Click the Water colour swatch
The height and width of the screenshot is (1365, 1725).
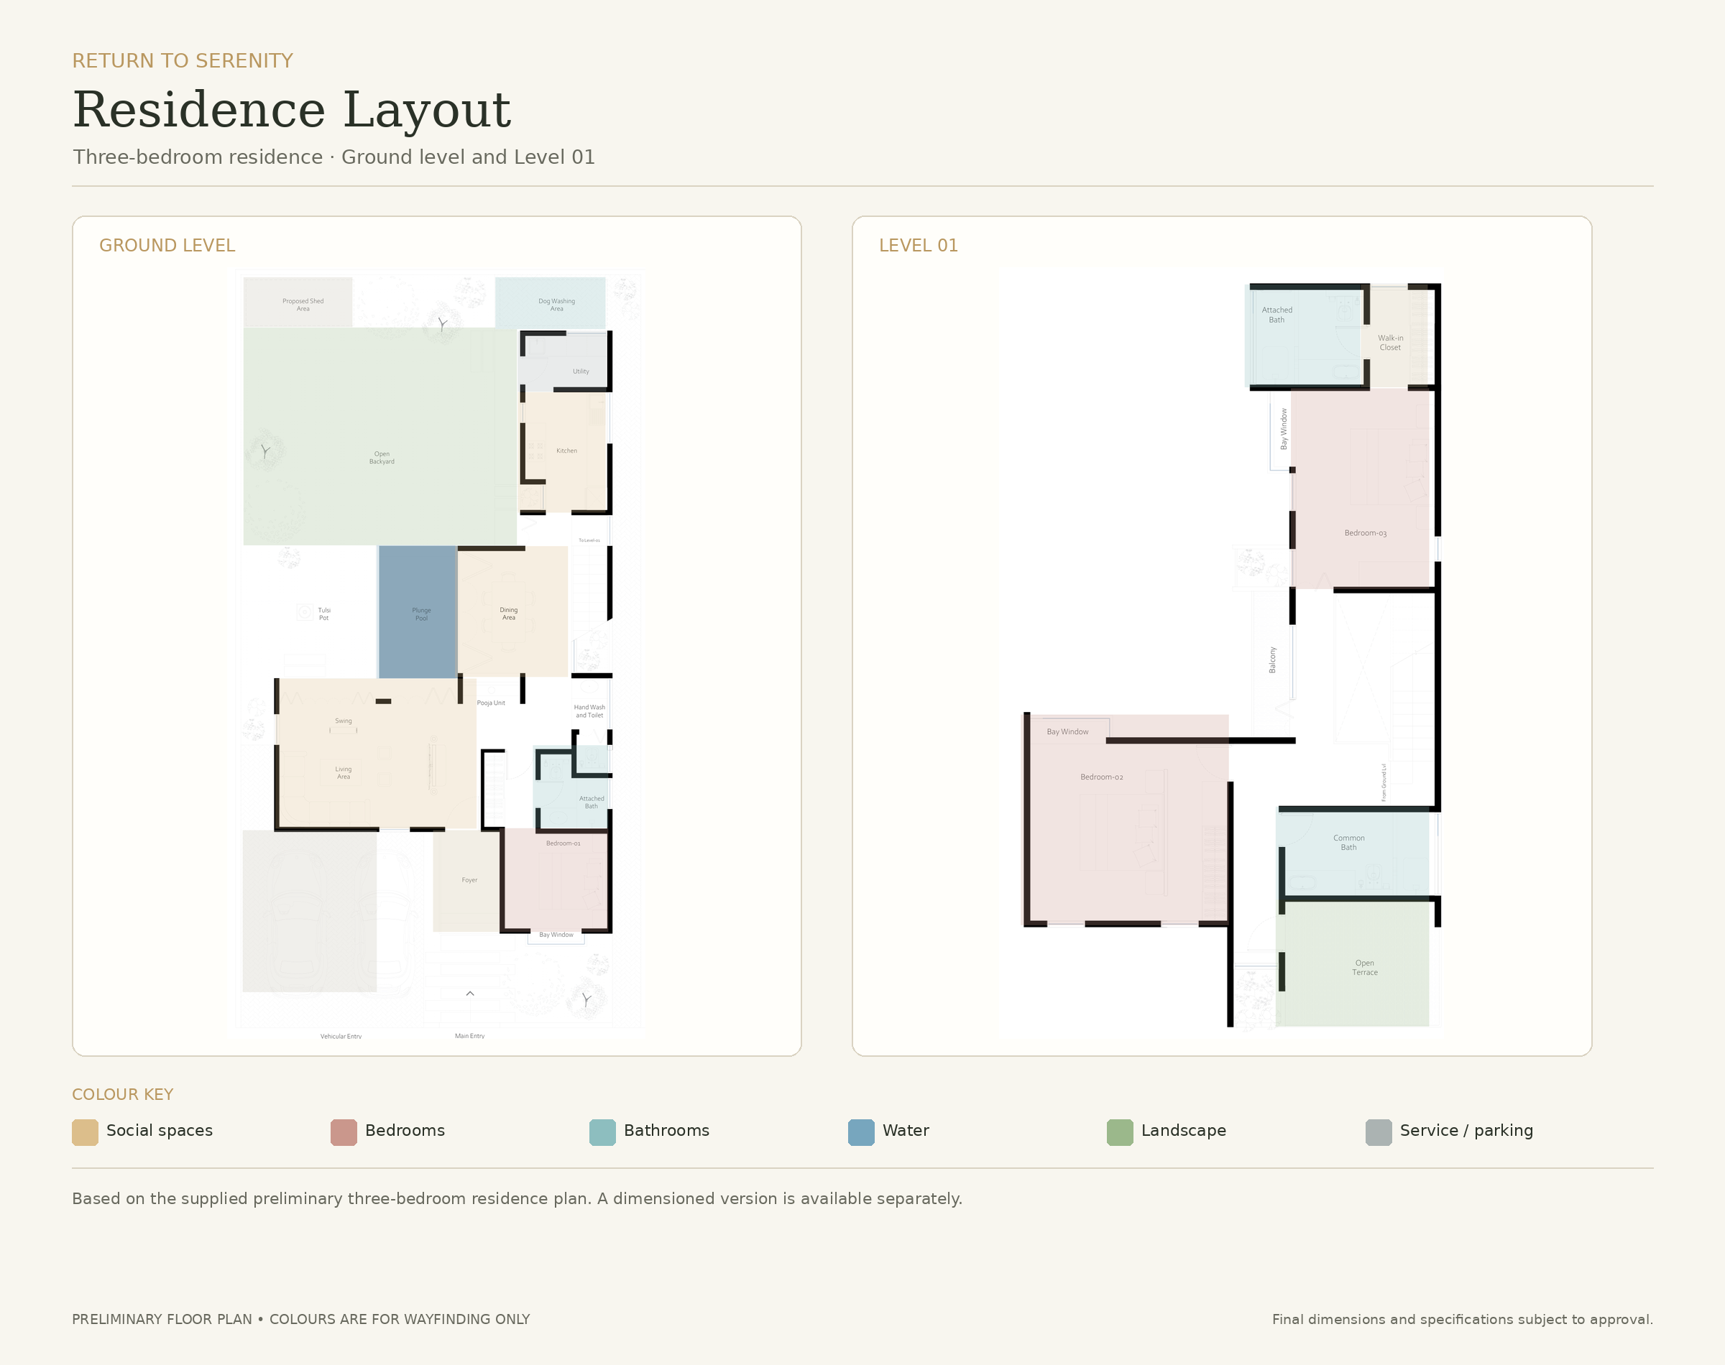coord(861,1132)
